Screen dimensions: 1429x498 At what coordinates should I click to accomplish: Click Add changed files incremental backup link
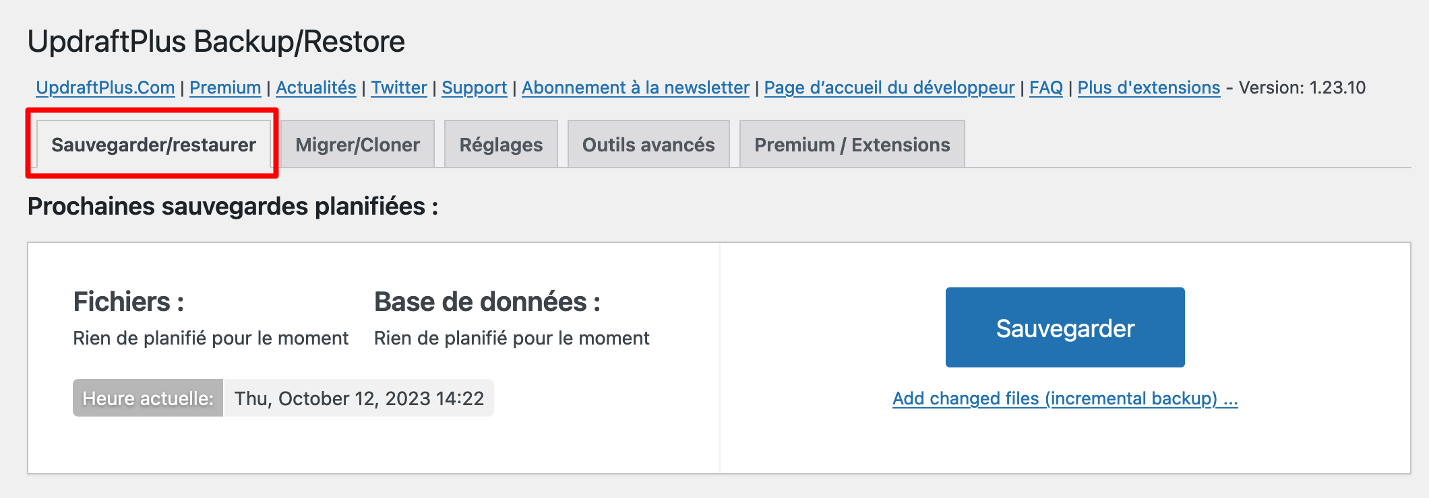[1065, 398]
